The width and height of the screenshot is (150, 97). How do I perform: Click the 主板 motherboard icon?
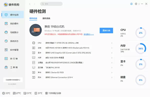(34, 48)
